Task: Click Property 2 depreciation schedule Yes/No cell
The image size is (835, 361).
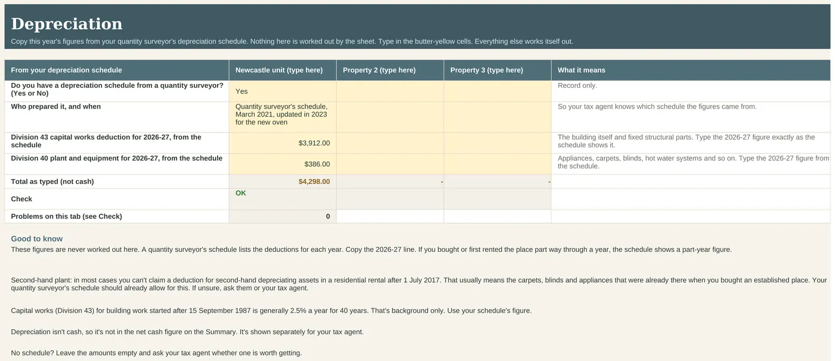Action: (390, 91)
